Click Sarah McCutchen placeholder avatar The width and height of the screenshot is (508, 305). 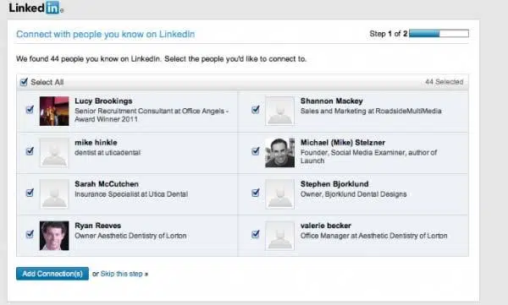point(54,194)
